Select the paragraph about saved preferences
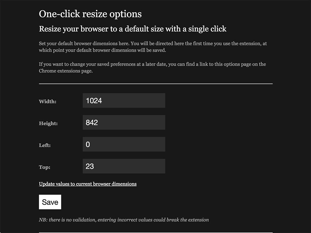311x233 pixels. [152, 67]
